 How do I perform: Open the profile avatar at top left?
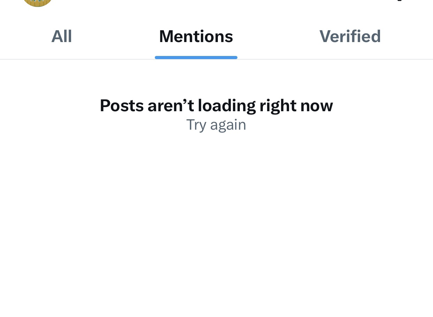tap(37, 2)
